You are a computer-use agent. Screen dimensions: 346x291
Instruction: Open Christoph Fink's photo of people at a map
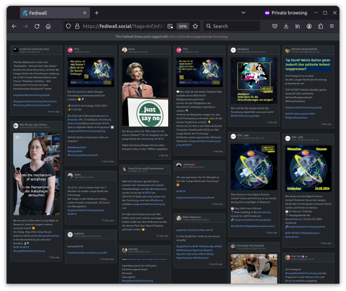(x=254, y=269)
